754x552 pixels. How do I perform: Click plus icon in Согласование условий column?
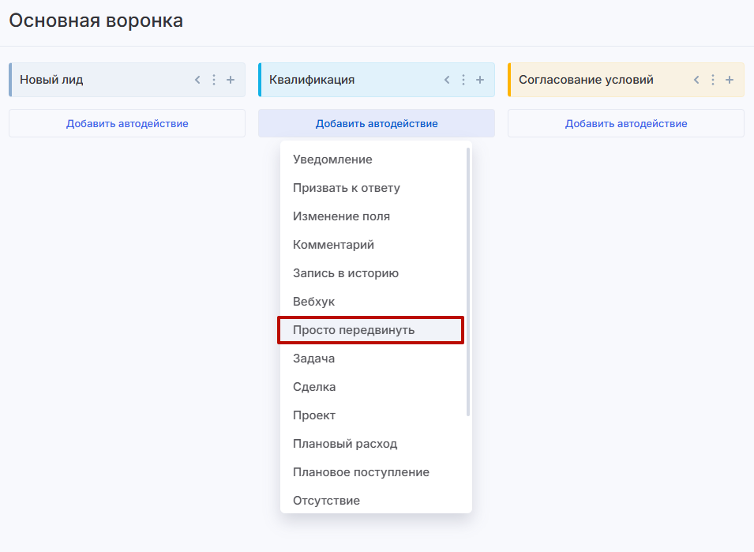pos(730,80)
